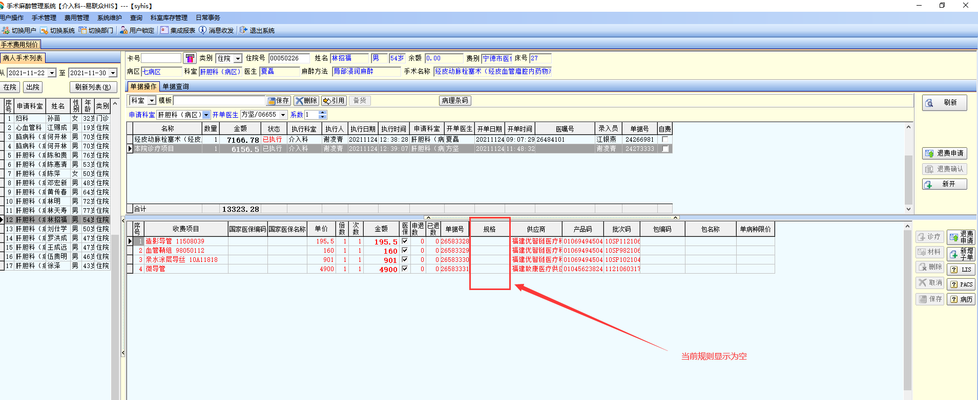Click the upper 退费申请 button

tap(945, 153)
